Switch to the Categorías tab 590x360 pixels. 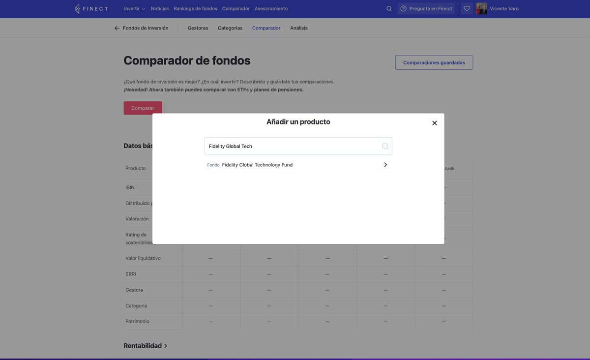(230, 28)
